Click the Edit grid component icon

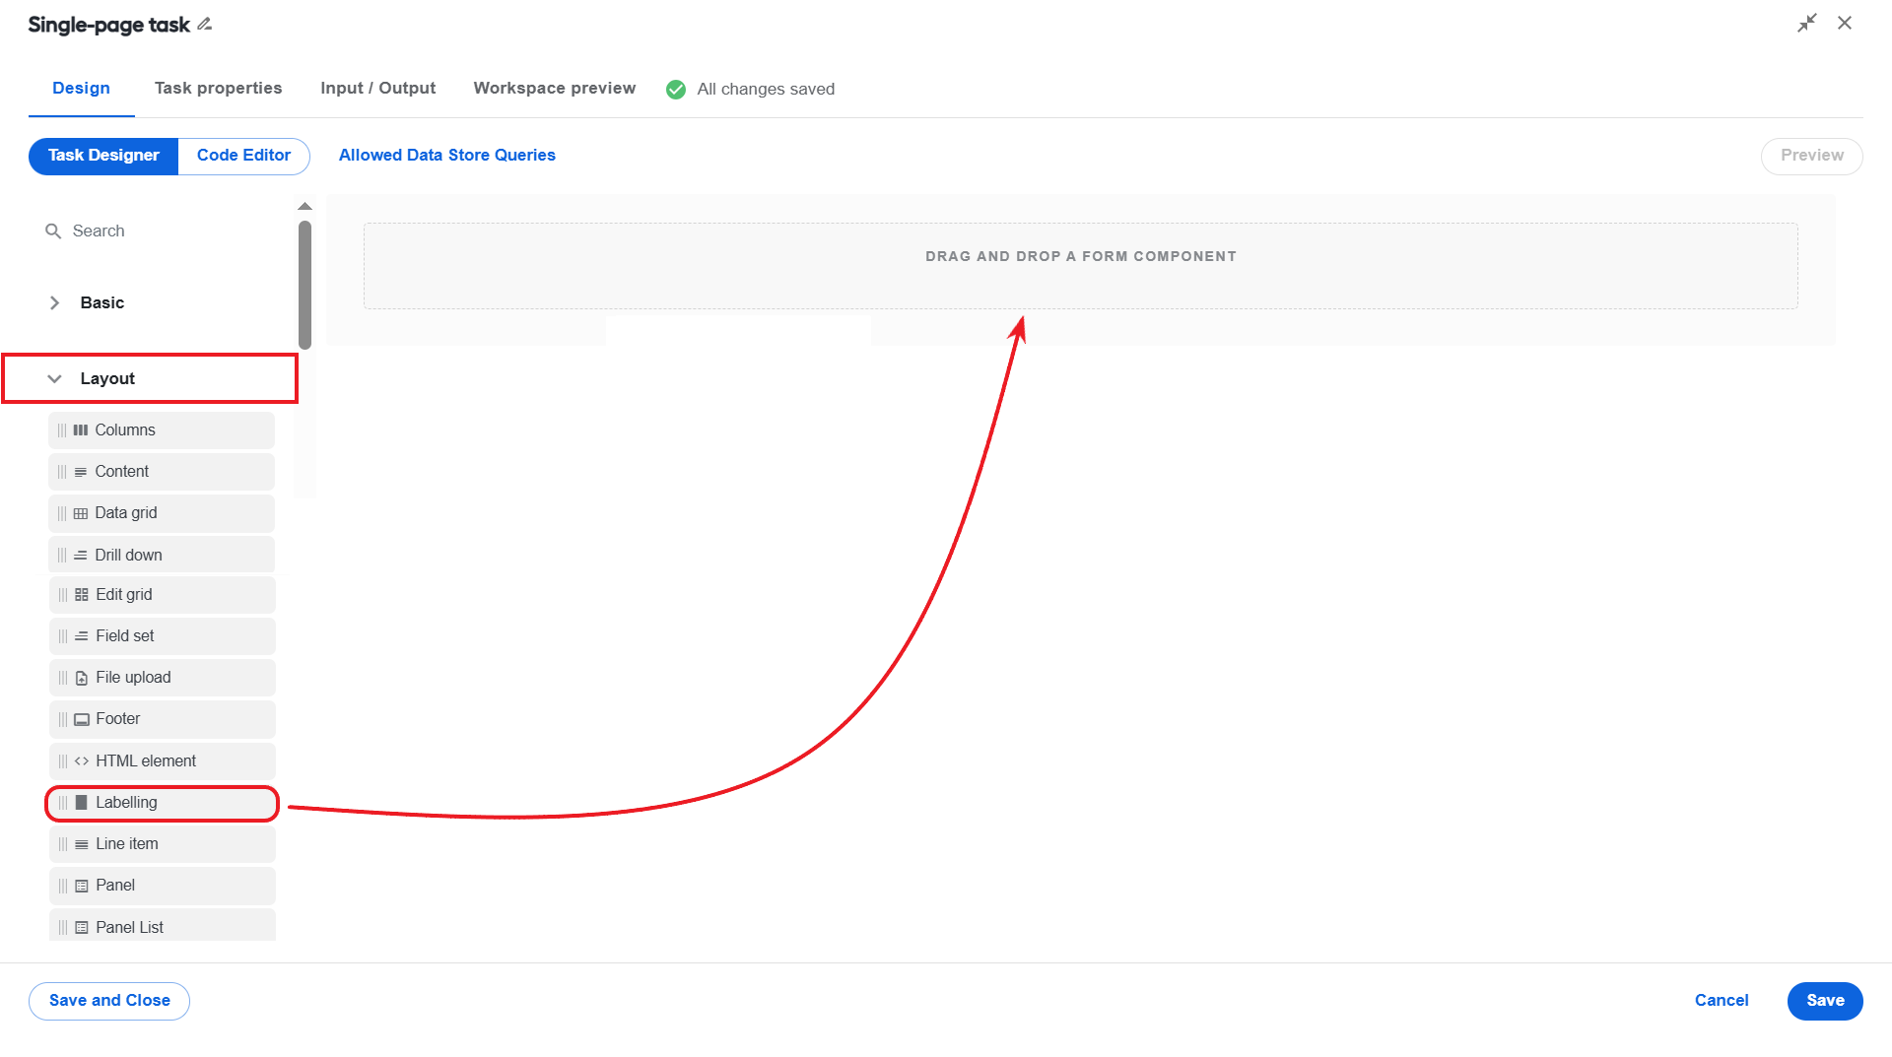tap(82, 595)
